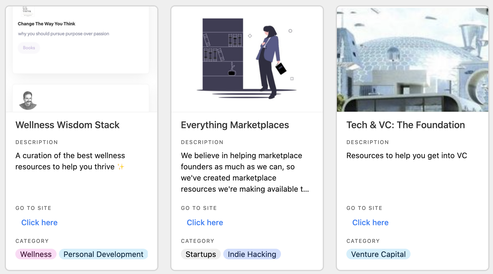
Task: Click the bookshelf and woman illustration
Action: click(x=247, y=59)
